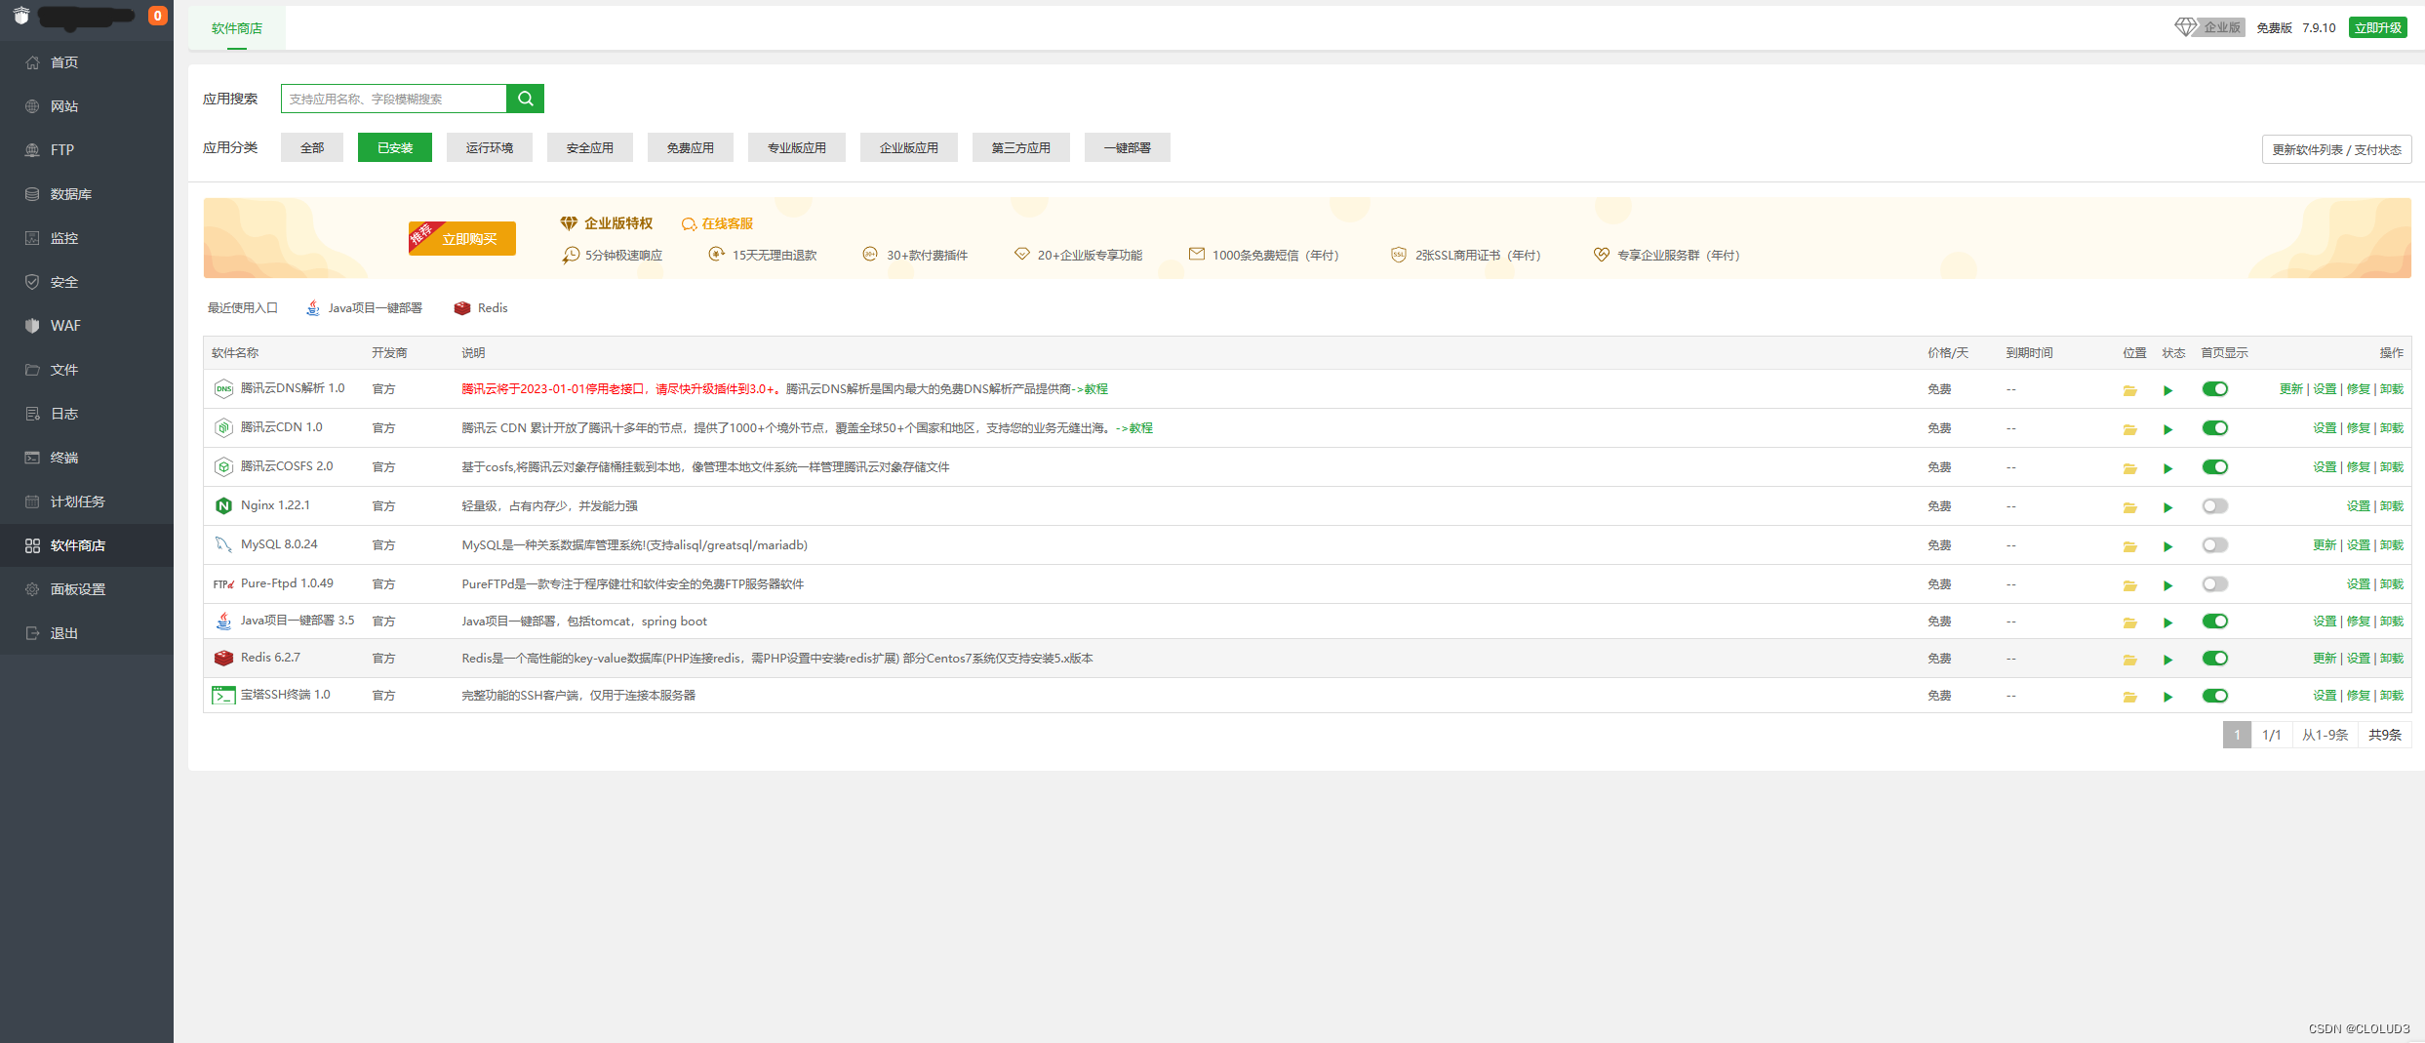
Task: Click the enterprise diamond icon at top right
Action: (x=2186, y=27)
